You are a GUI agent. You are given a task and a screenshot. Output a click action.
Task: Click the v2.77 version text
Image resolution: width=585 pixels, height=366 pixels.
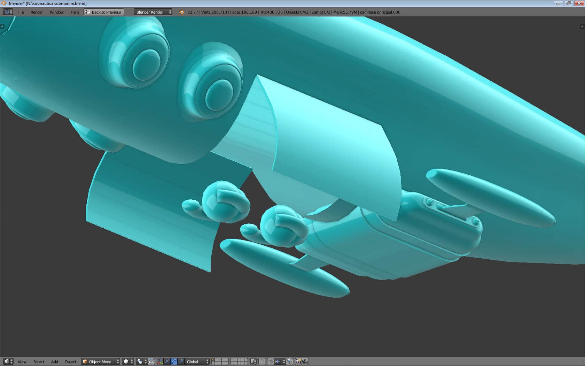click(193, 12)
